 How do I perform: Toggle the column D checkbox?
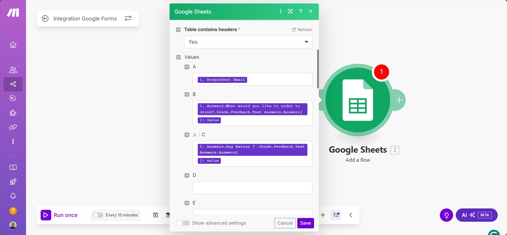(187, 175)
